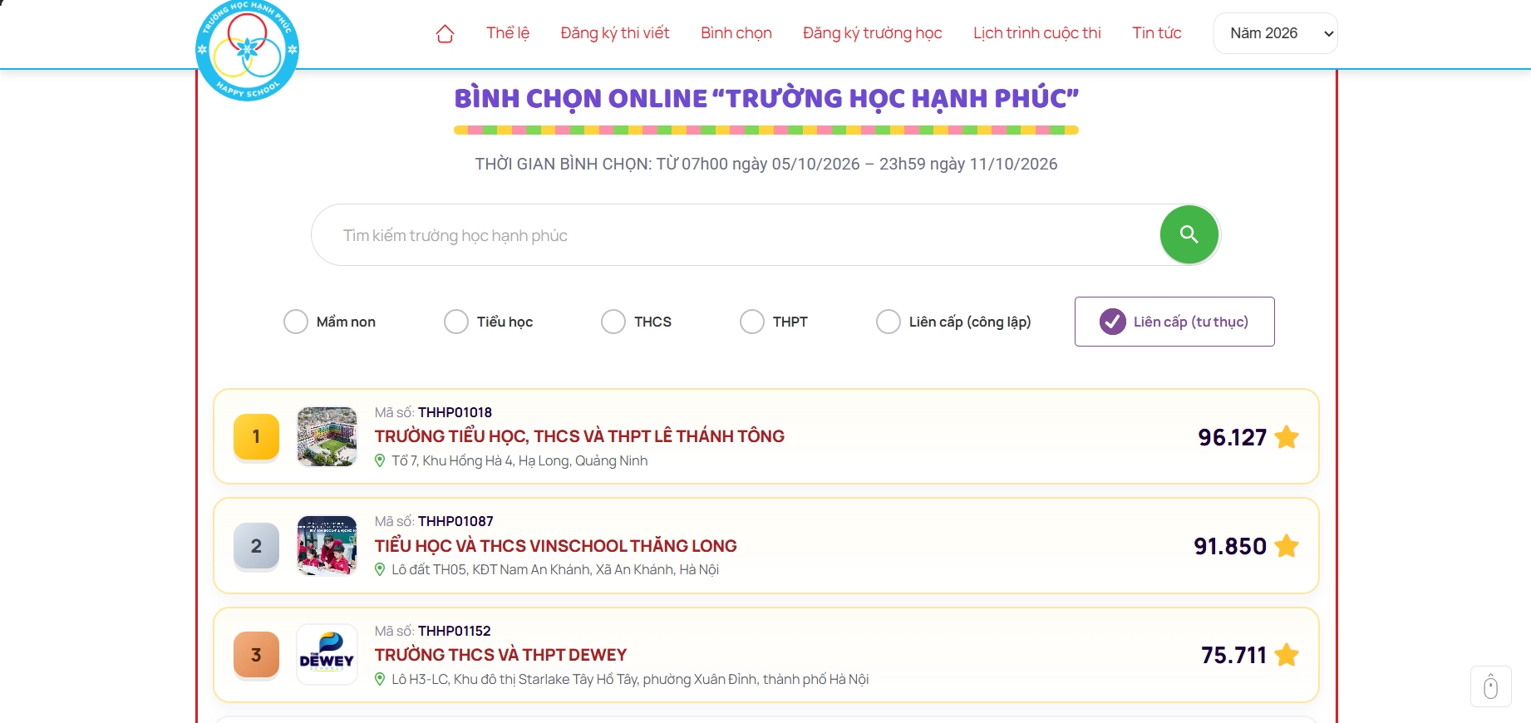Click the vote count 91.850
Screen dimensions: 1531x723
click(1230, 546)
